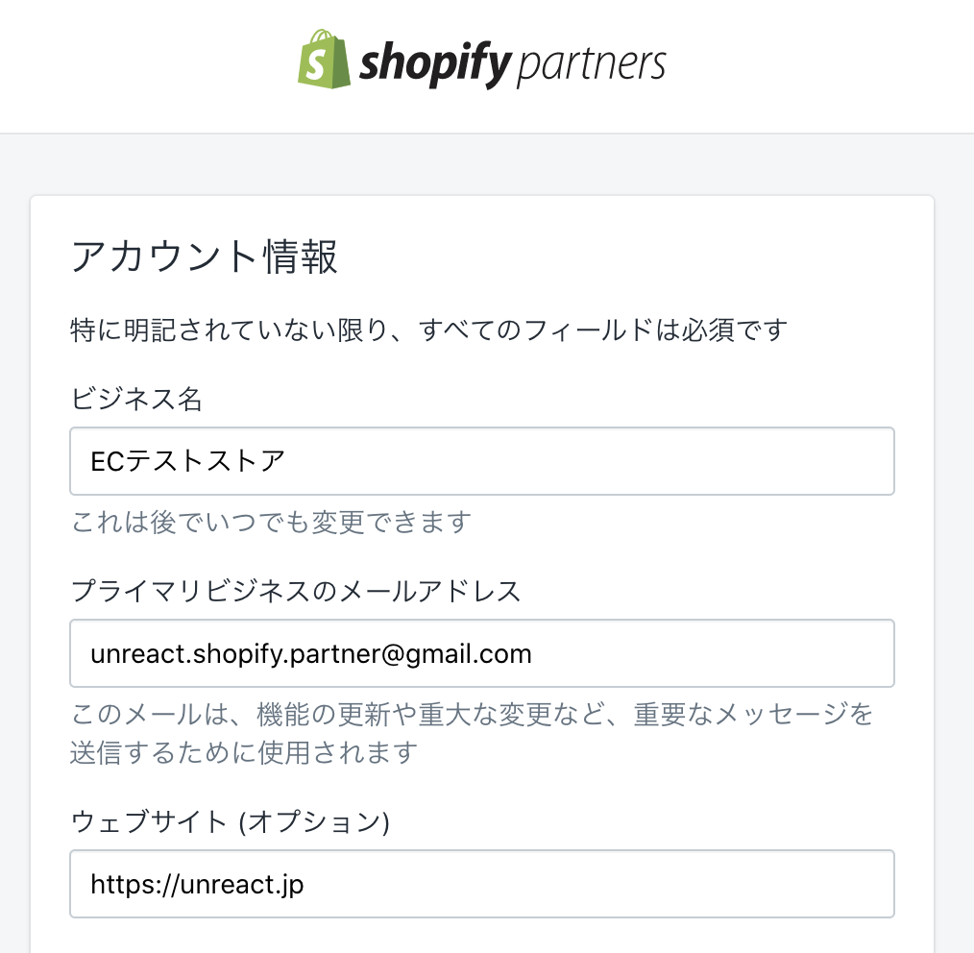
Task: Click the 'これは後でいつでも変更できます' hint text
Action: [x=271, y=523]
